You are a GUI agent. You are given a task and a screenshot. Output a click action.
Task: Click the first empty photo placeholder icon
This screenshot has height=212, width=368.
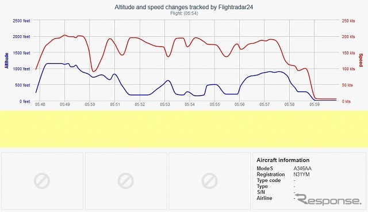pyautogui.click(x=42, y=181)
